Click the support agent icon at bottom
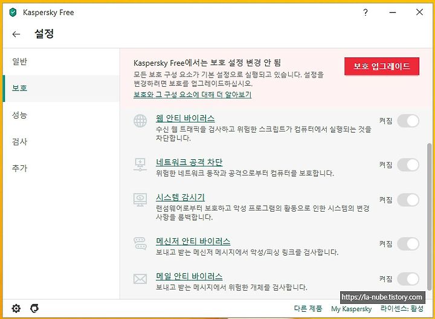Screen dimensions: 435x319 click(x=34, y=308)
